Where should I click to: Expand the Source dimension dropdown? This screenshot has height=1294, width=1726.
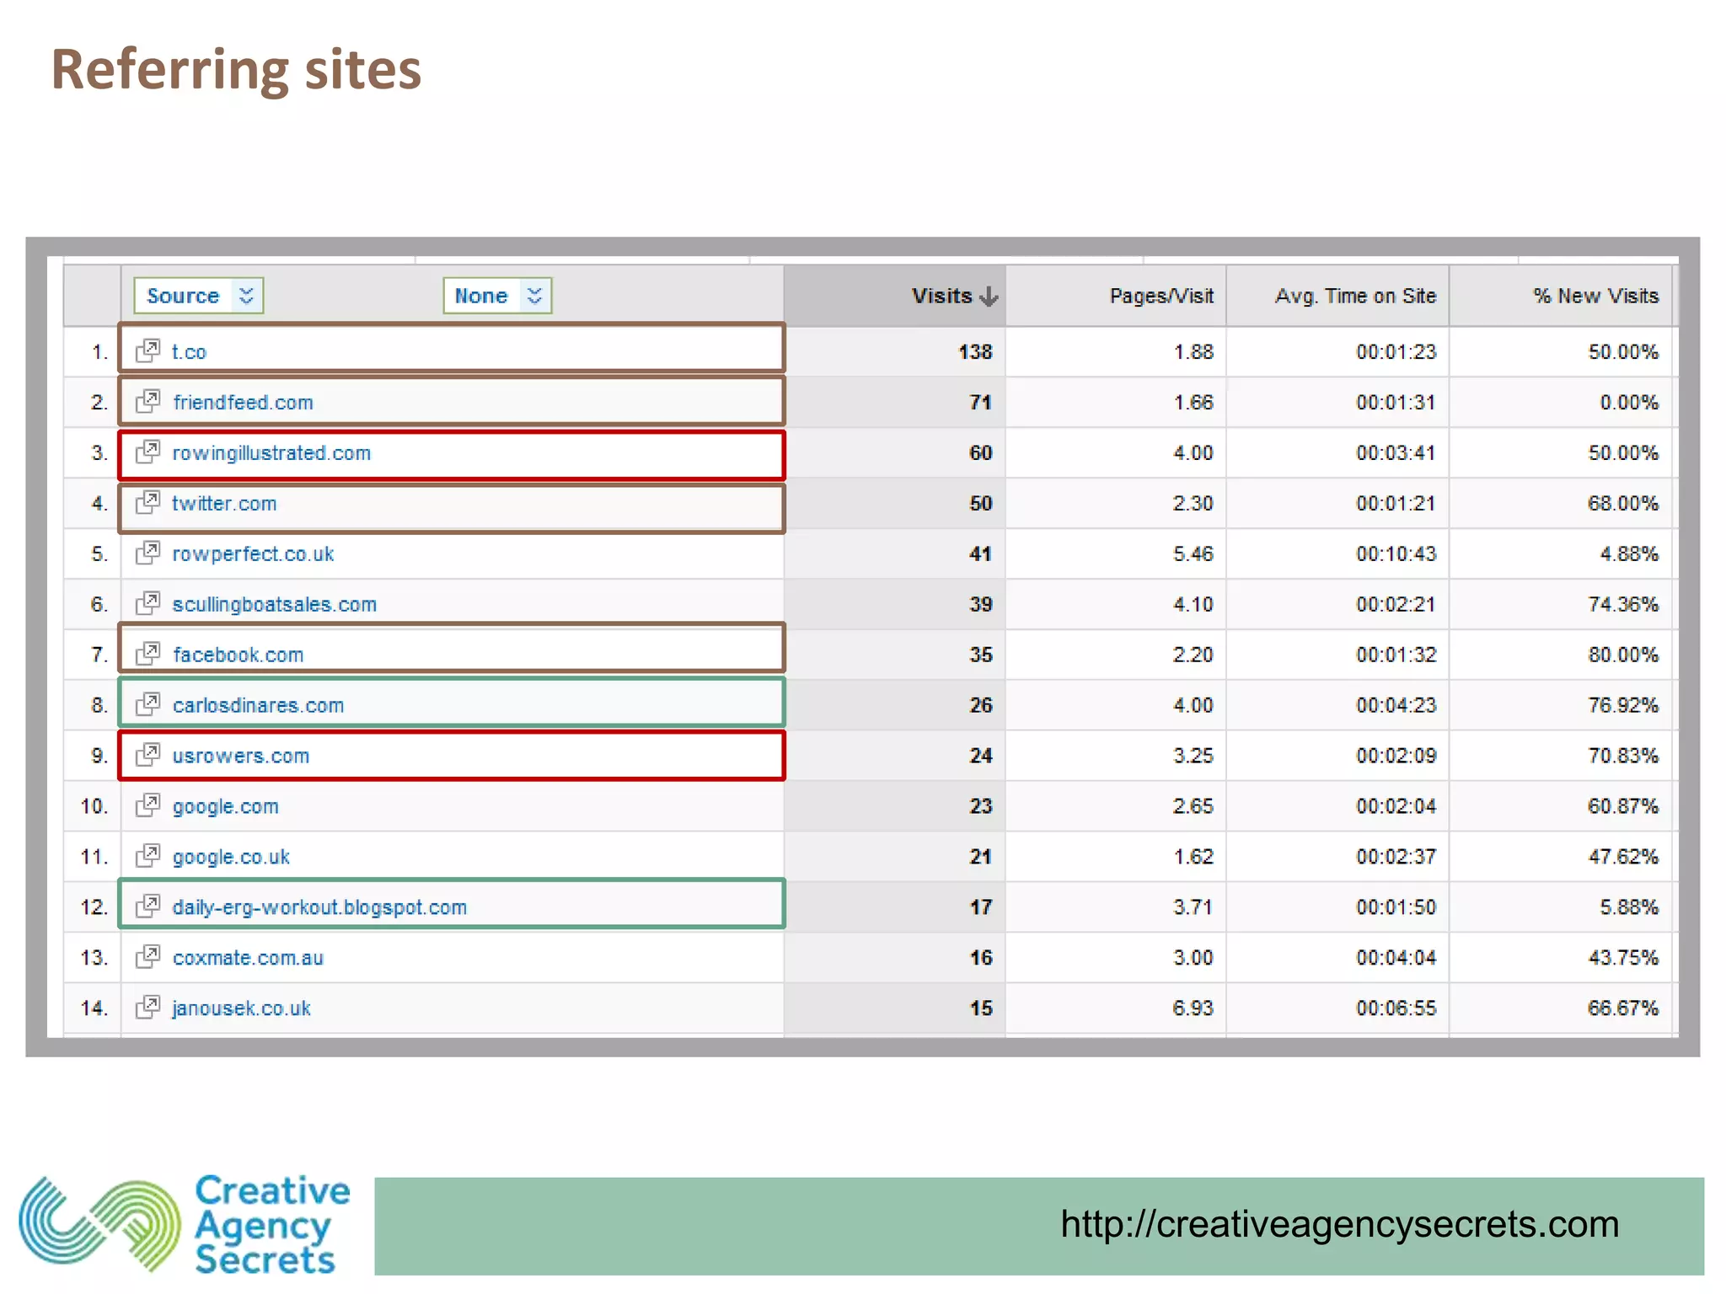click(199, 296)
